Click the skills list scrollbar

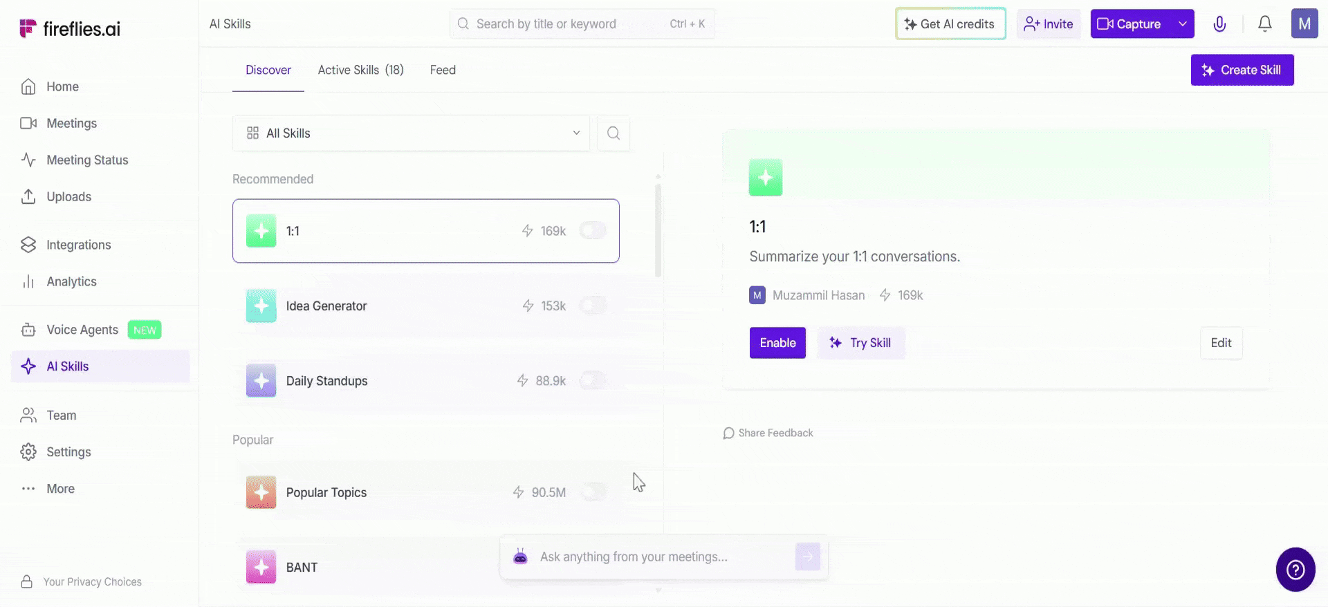pyautogui.click(x=658, y=230)
